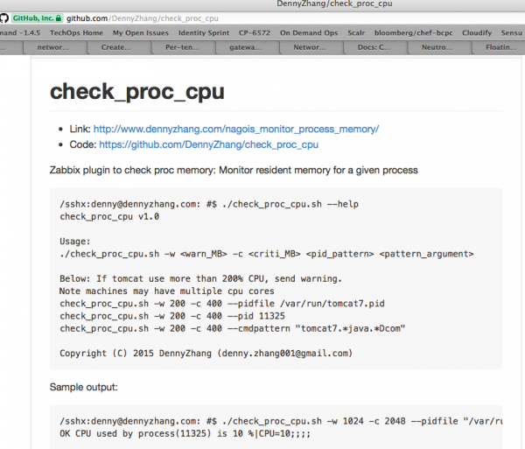Switch to the Docs: C... browser tab
Image resolution: width=525 pixels, height=449 pixels.
coord(373,47)
